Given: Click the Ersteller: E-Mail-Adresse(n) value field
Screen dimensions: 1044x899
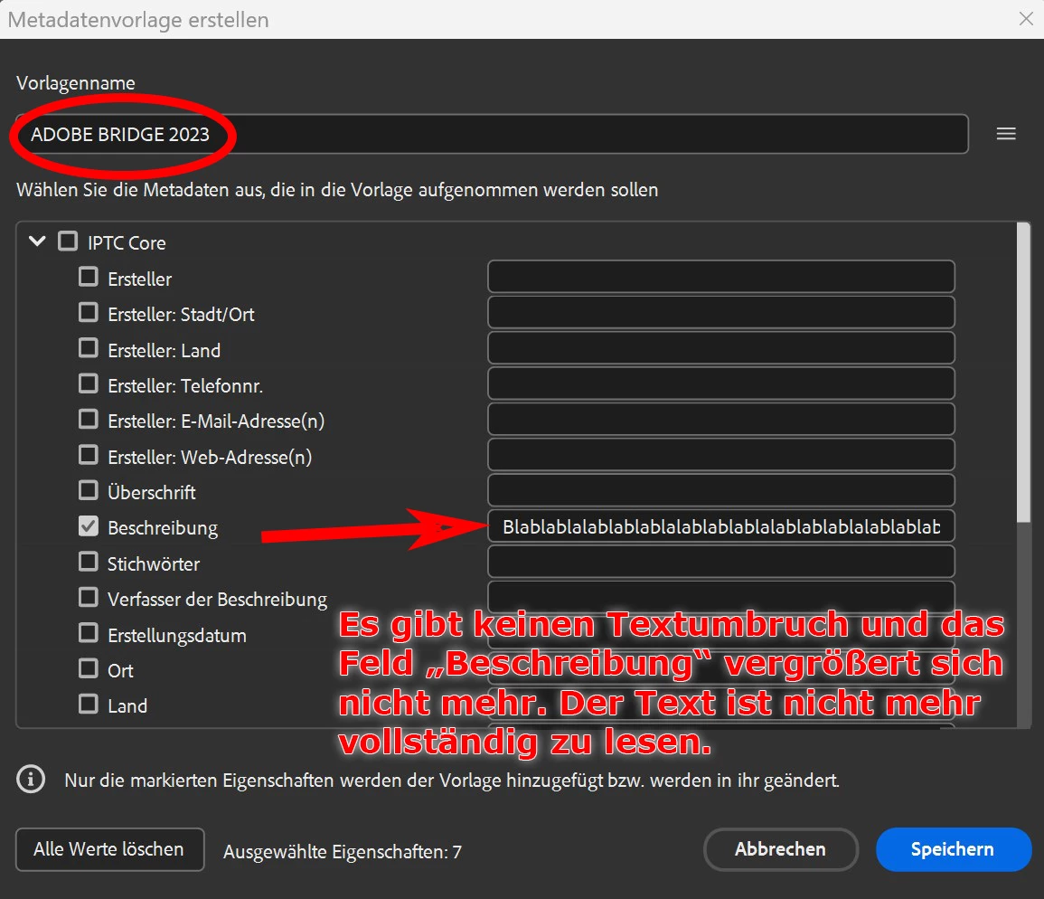Looking at the screenshot, I should pyautogui.click(x=721, y=419).
